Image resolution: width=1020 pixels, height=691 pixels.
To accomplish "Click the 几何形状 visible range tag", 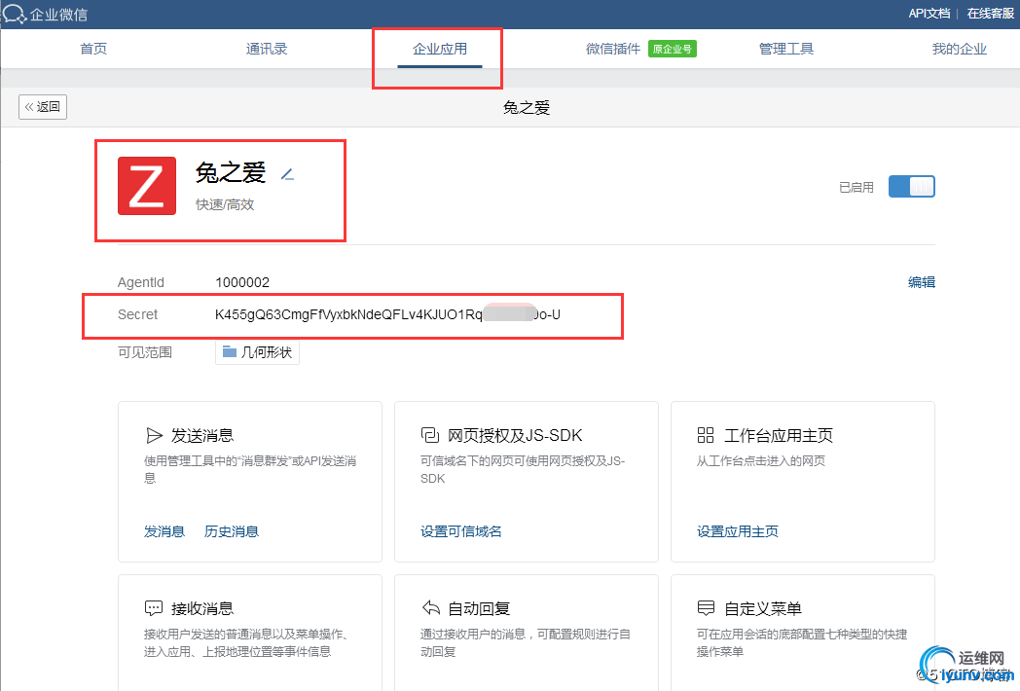I will (x=257, y=352).
